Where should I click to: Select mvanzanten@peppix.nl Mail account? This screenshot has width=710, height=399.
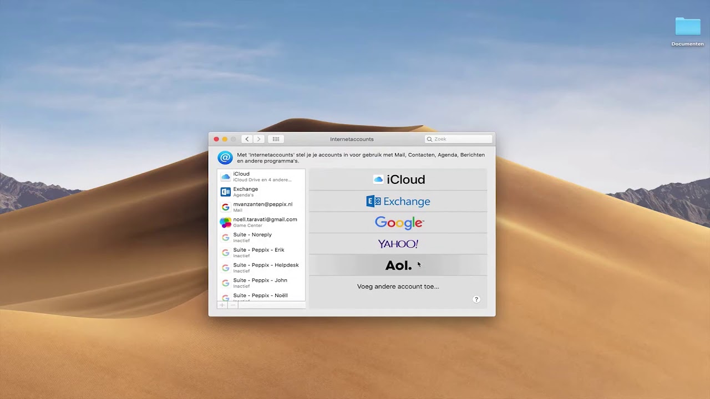(x=261, y=207)
